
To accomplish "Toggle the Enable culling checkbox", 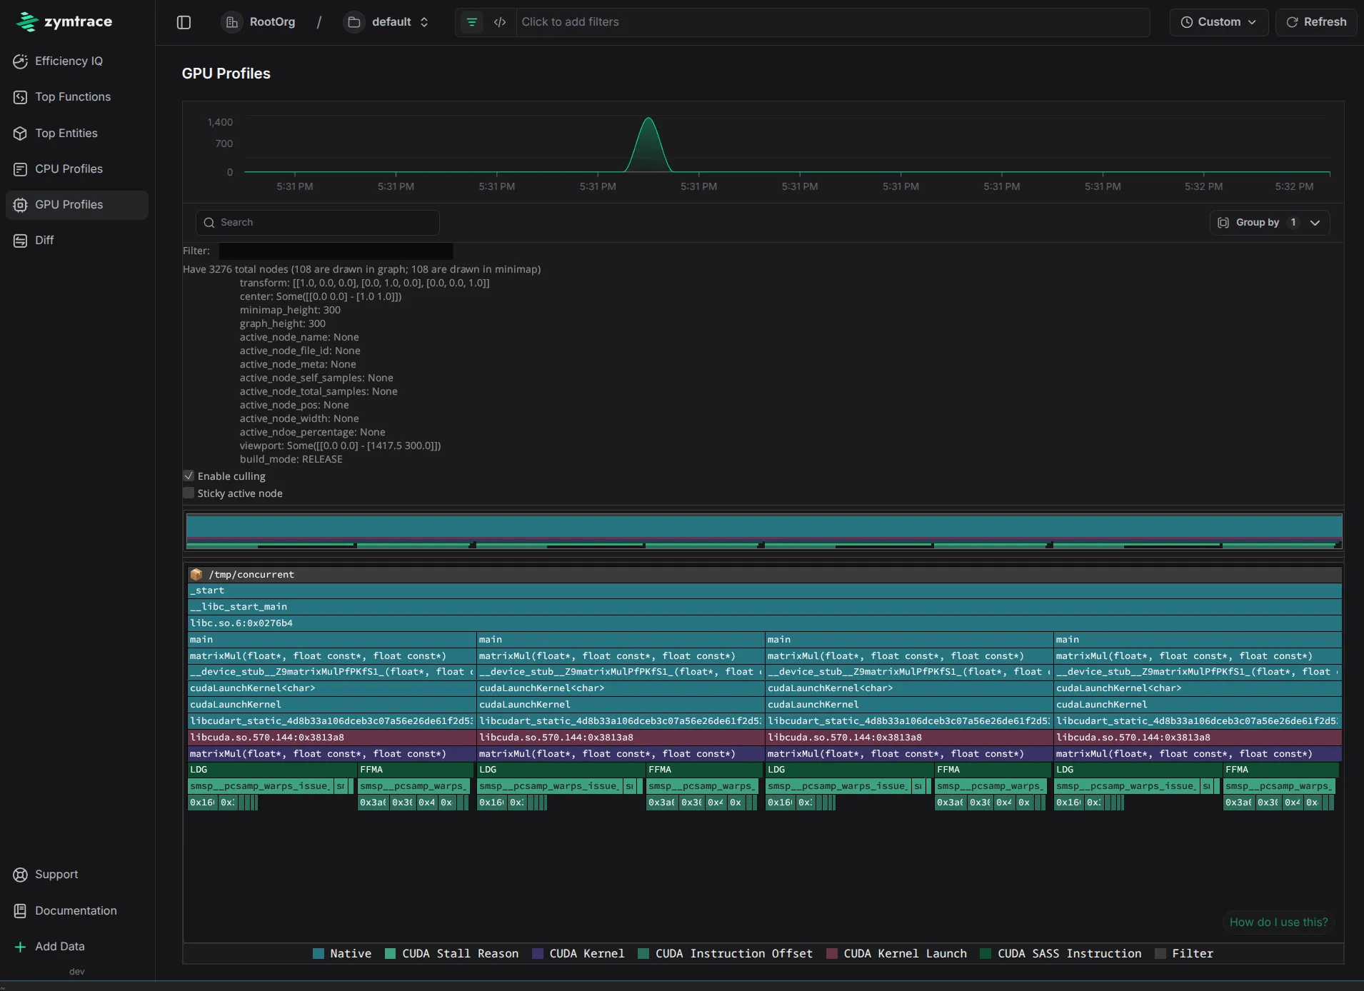I will (x=189, y=476).
